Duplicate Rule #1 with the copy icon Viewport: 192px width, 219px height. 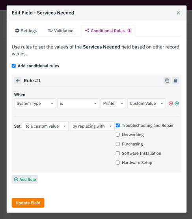click(167, 81)
